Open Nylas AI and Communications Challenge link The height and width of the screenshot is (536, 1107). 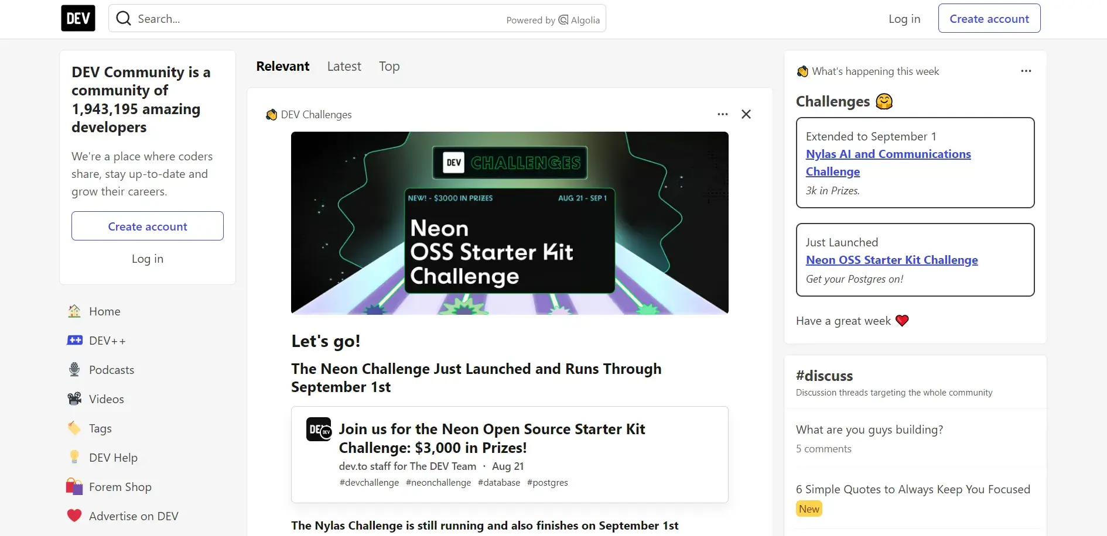(x=888, y=163)
